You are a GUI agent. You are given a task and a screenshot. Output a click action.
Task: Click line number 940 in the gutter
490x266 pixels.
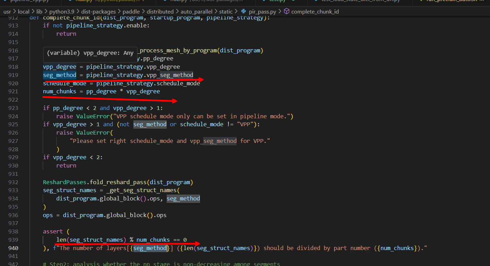pyautogui.click(x=13, y=248)
